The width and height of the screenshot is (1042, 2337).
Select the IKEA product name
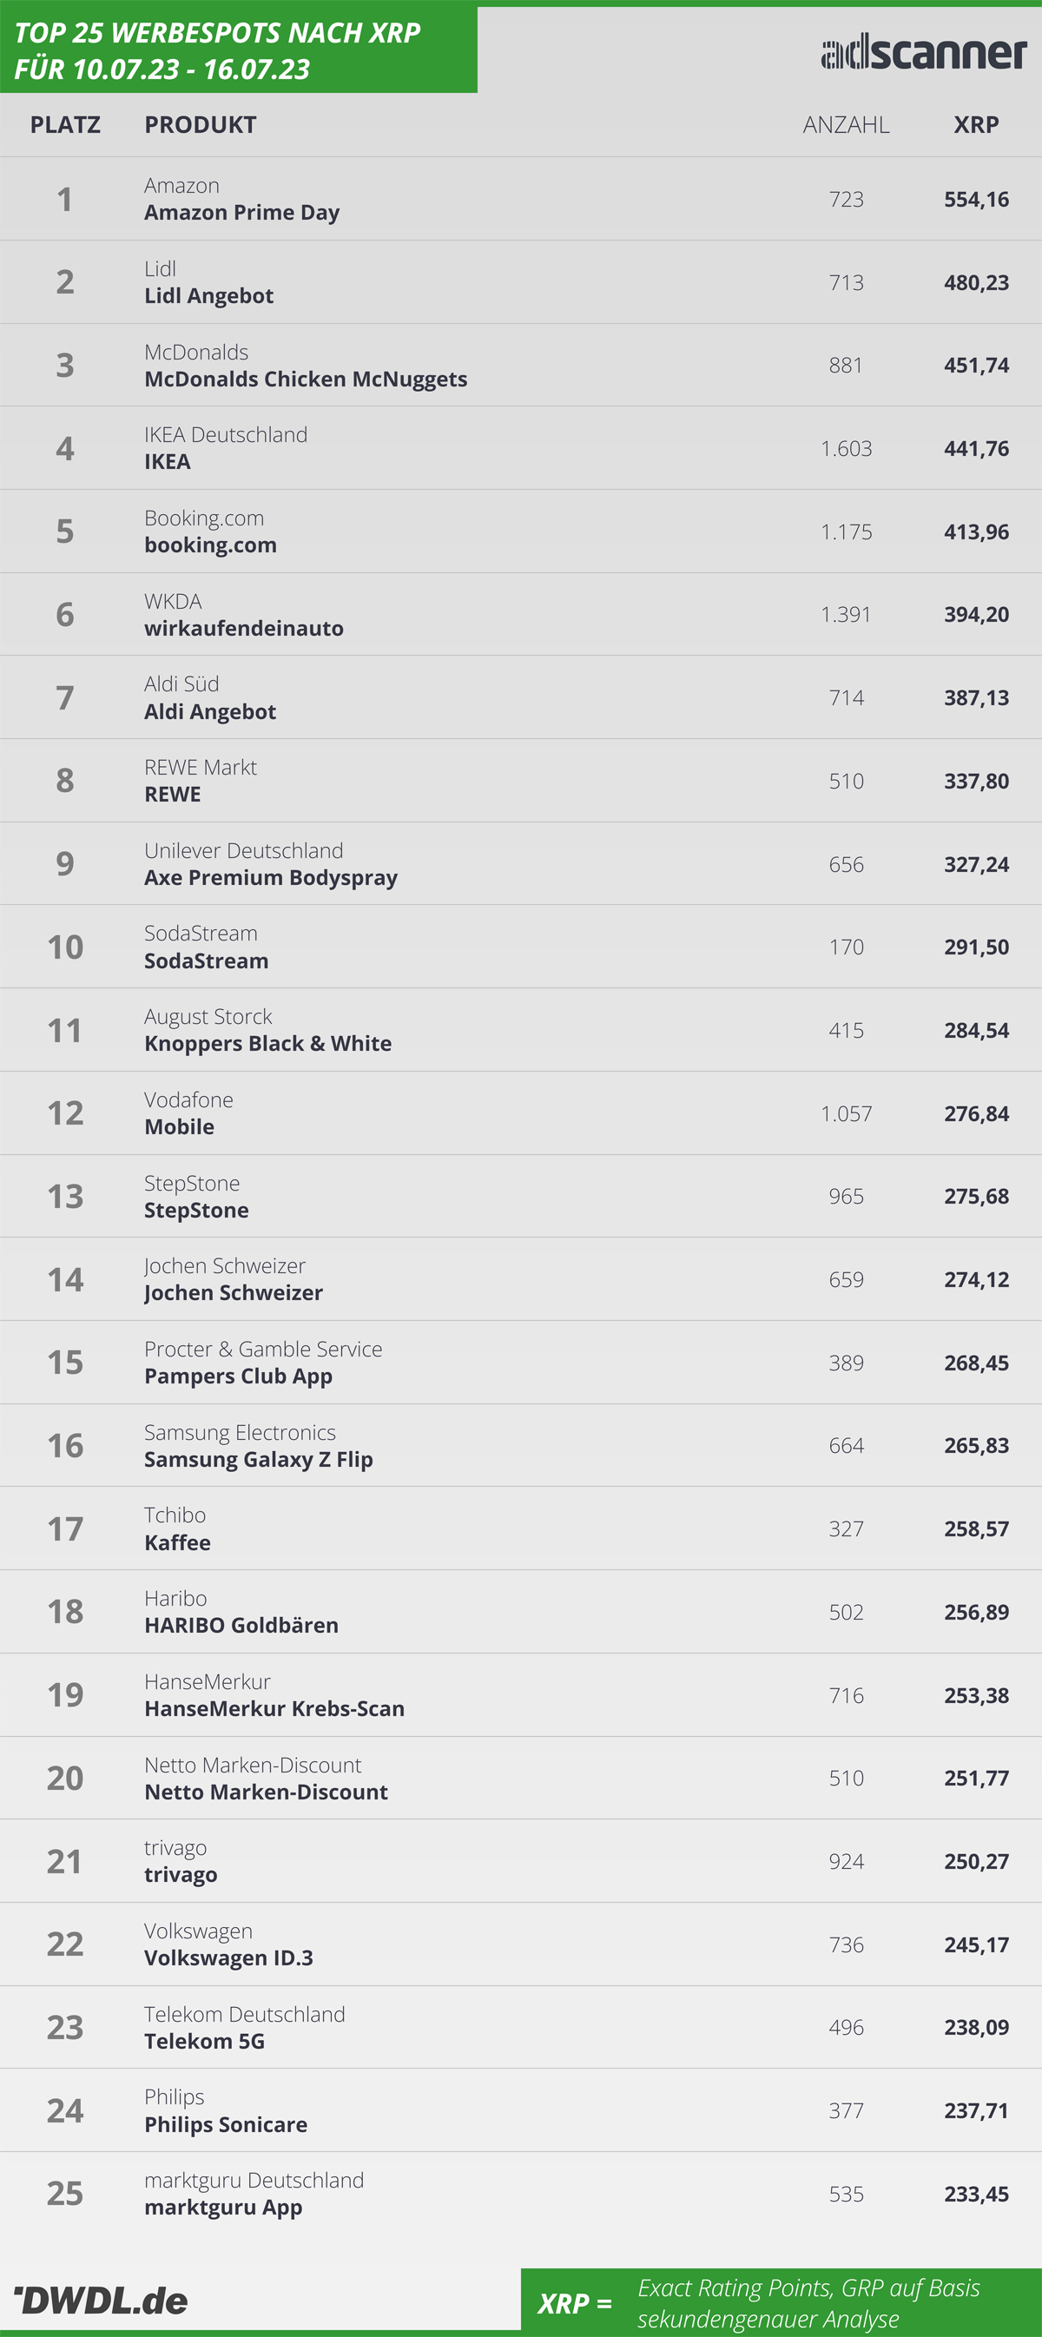[x=168, y=462]
